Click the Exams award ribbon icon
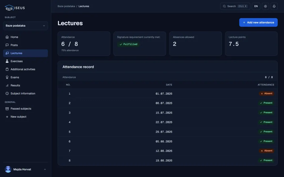 (x=7, y=77)
